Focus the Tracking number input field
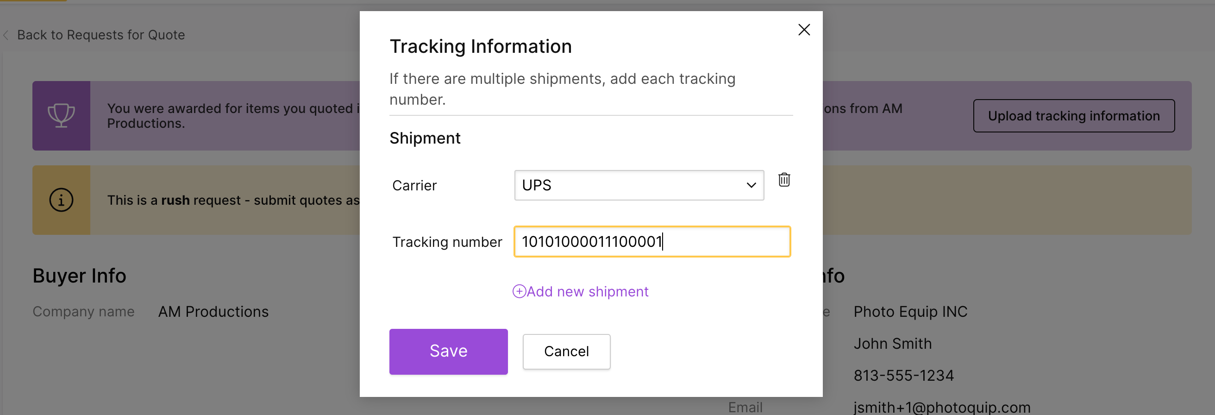 [652, 241]
